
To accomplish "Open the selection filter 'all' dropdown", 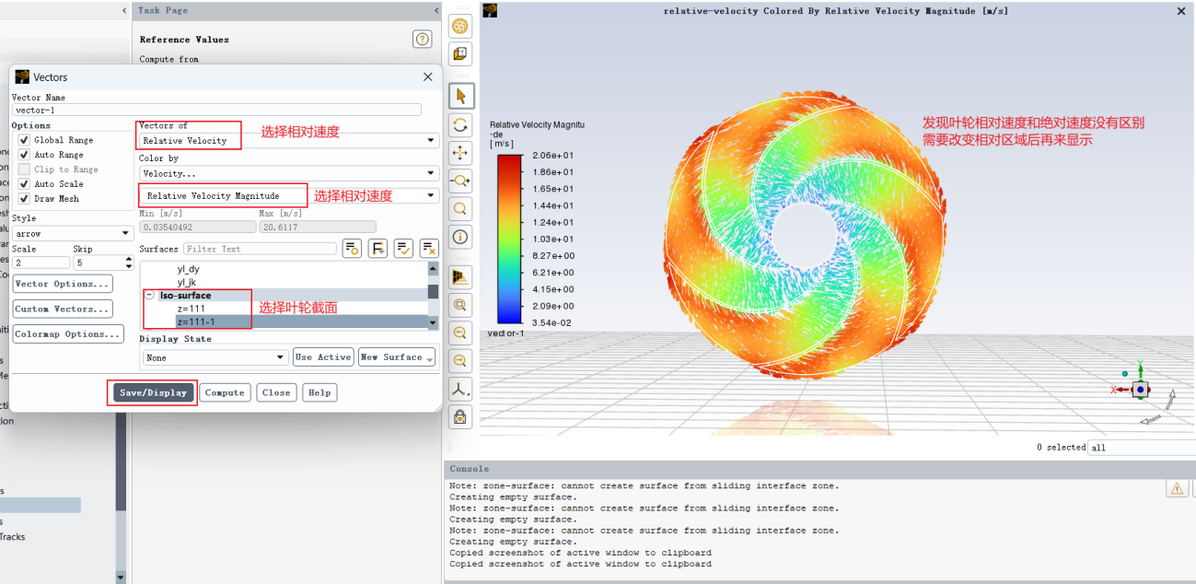I will coord(1142,448).
